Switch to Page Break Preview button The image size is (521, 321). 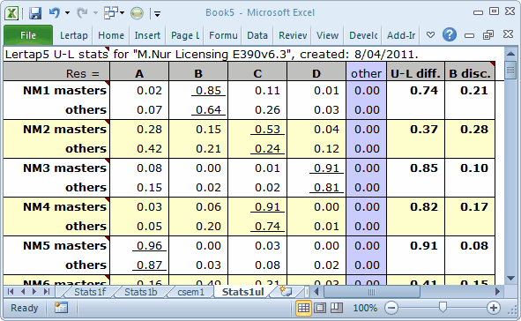337,308
